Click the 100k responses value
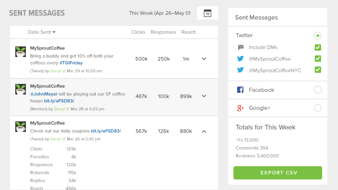Screen dimensions: 338x190 pos(164,96)
